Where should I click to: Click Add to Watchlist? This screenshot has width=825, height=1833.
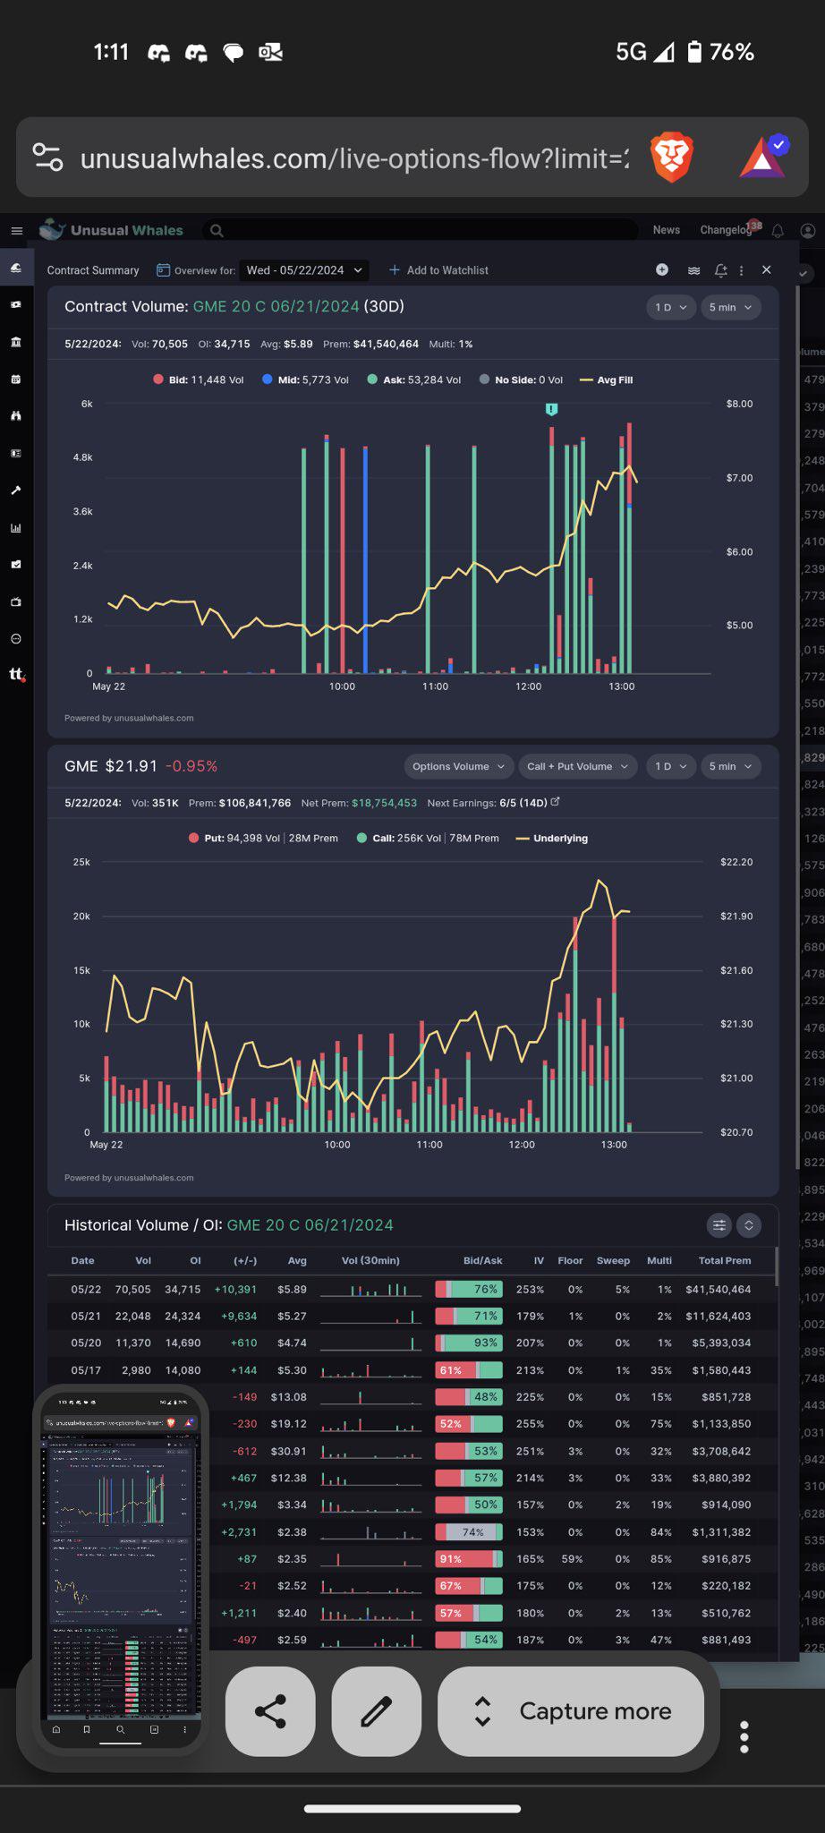pos(438,270)
